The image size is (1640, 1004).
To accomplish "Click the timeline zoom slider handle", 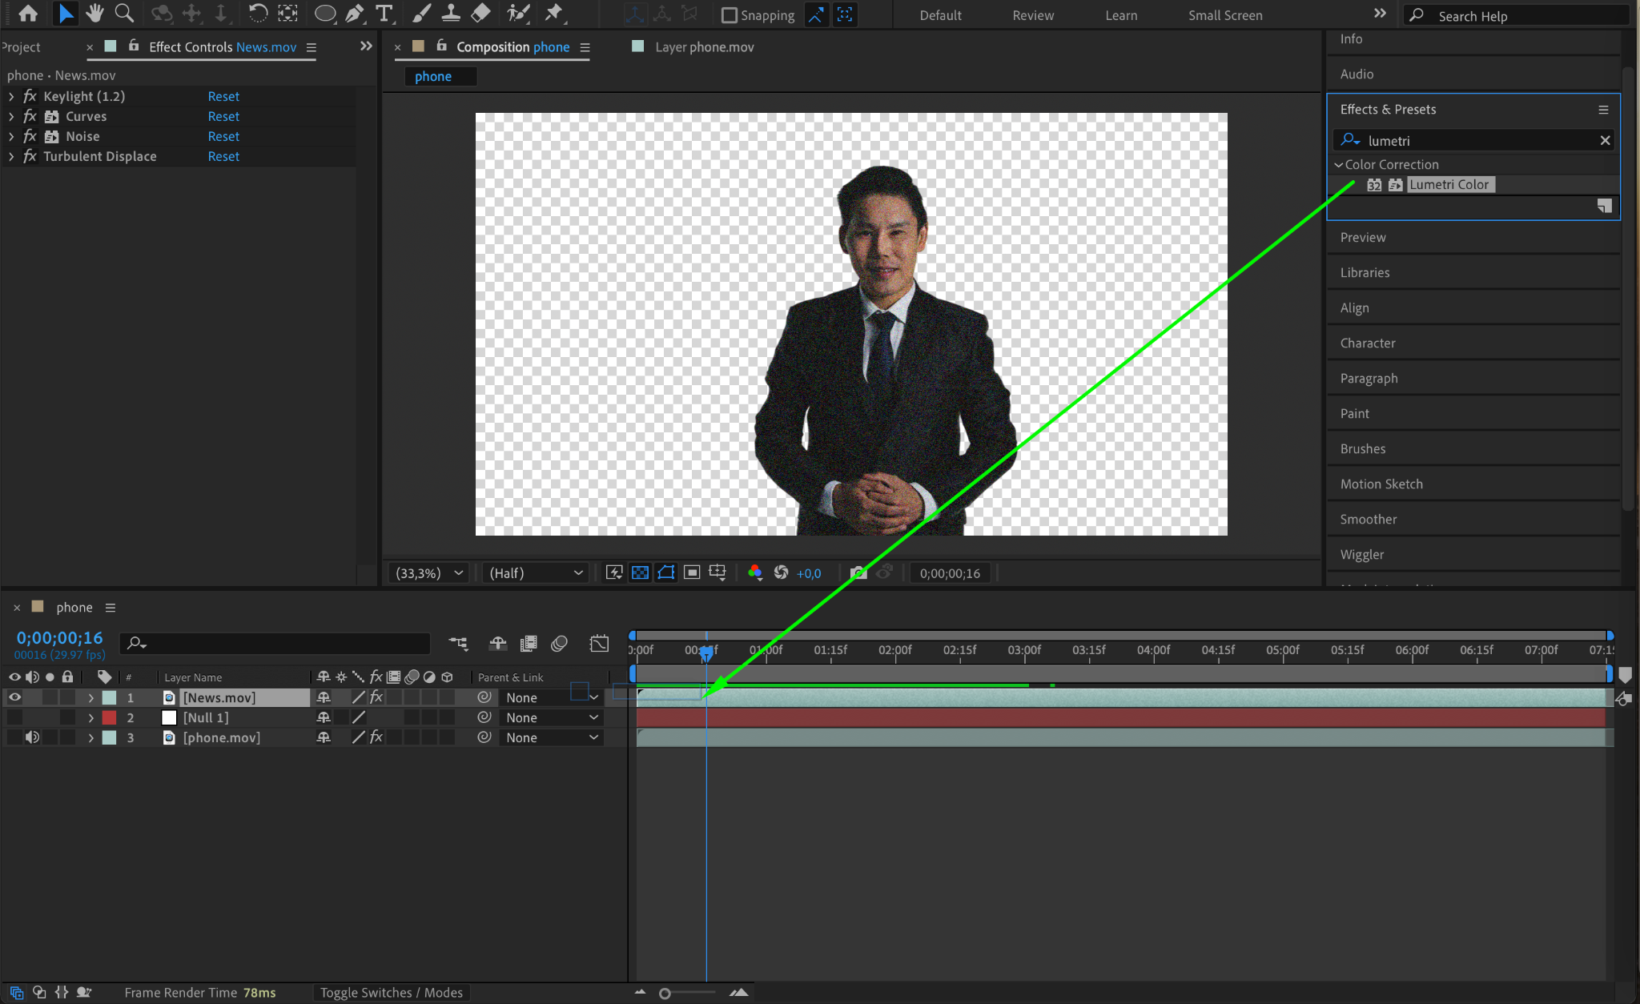I will click(x=665, y=994).
